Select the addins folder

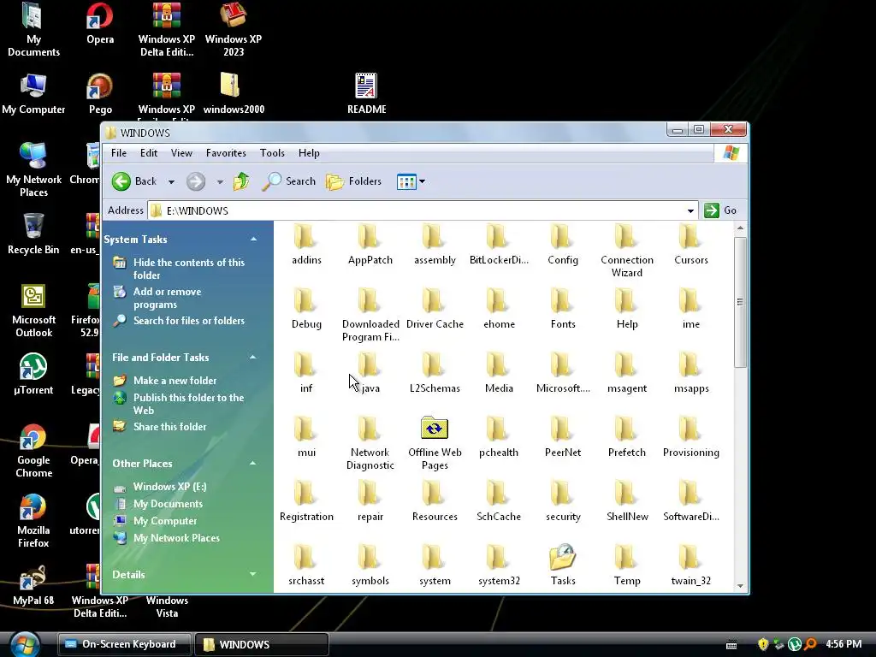pos(306,244)
